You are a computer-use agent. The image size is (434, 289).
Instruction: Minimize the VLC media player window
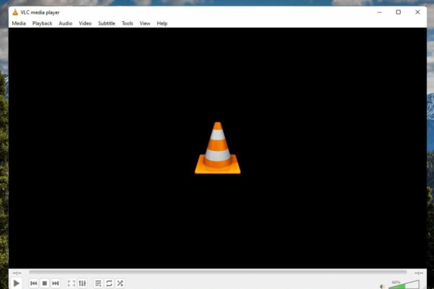click(380, 12)
